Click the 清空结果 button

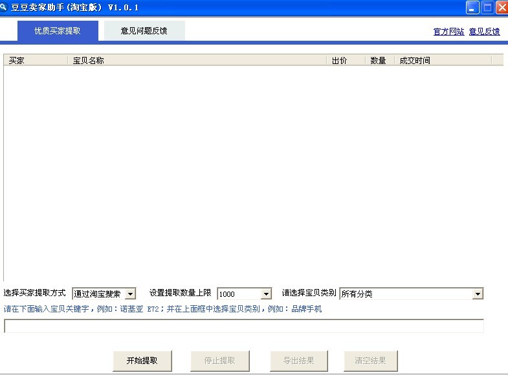pyautogui.click(x=370, y=361)
